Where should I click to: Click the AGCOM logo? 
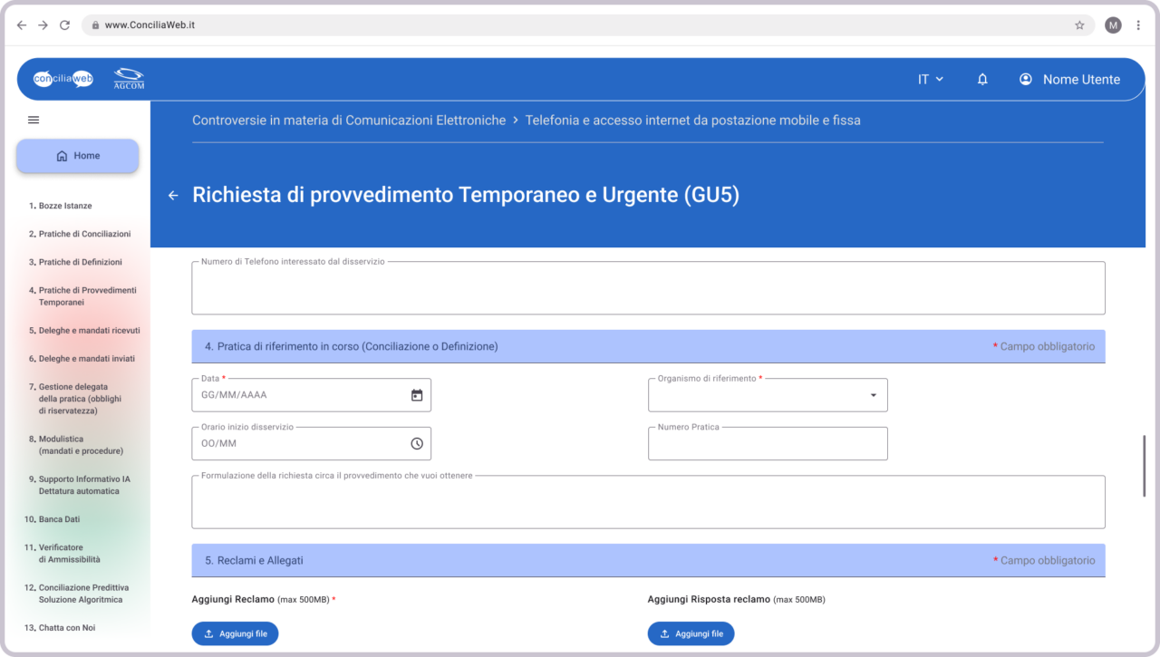(129, 79)
